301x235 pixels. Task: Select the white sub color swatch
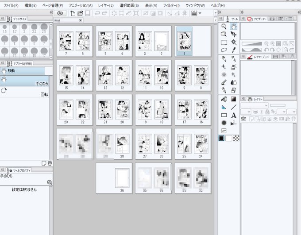point(229,138)
